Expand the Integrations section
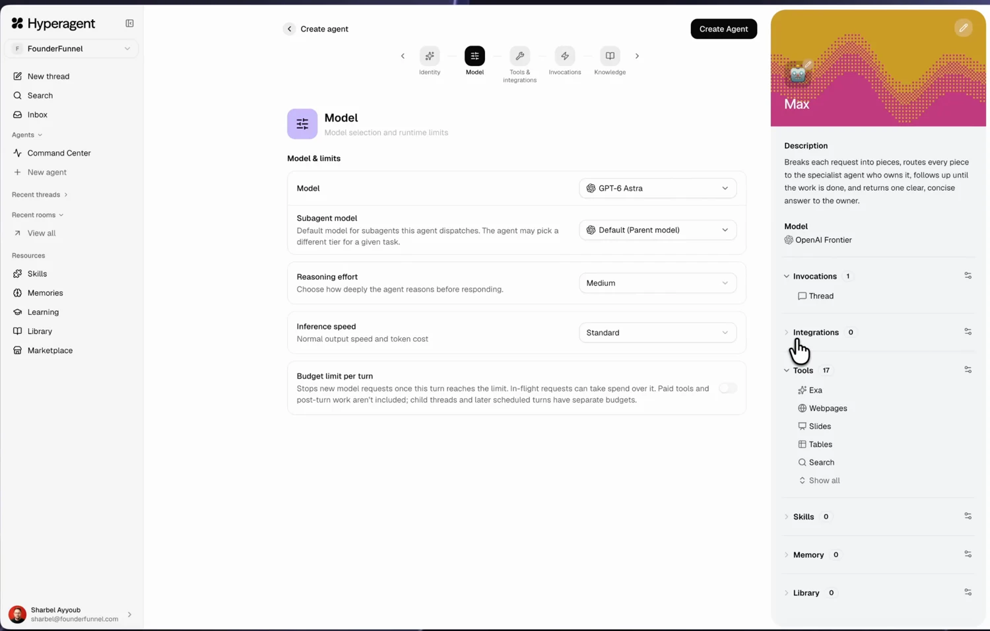 pyautogui.click(x=816, y=332)
